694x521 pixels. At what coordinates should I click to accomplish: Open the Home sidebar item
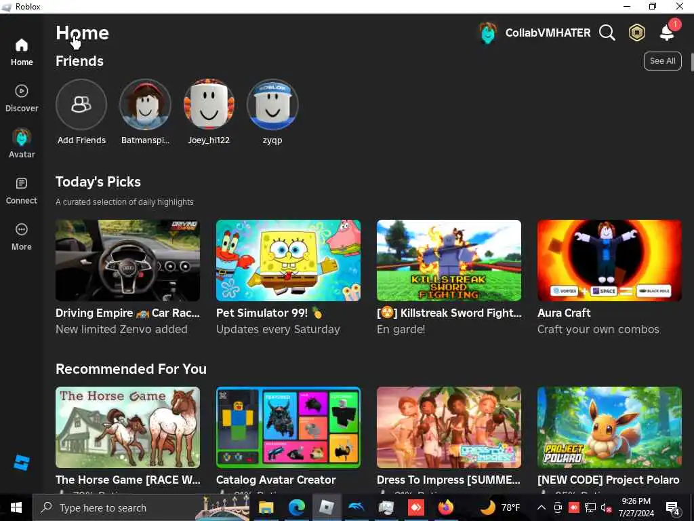tap(22, 52)
